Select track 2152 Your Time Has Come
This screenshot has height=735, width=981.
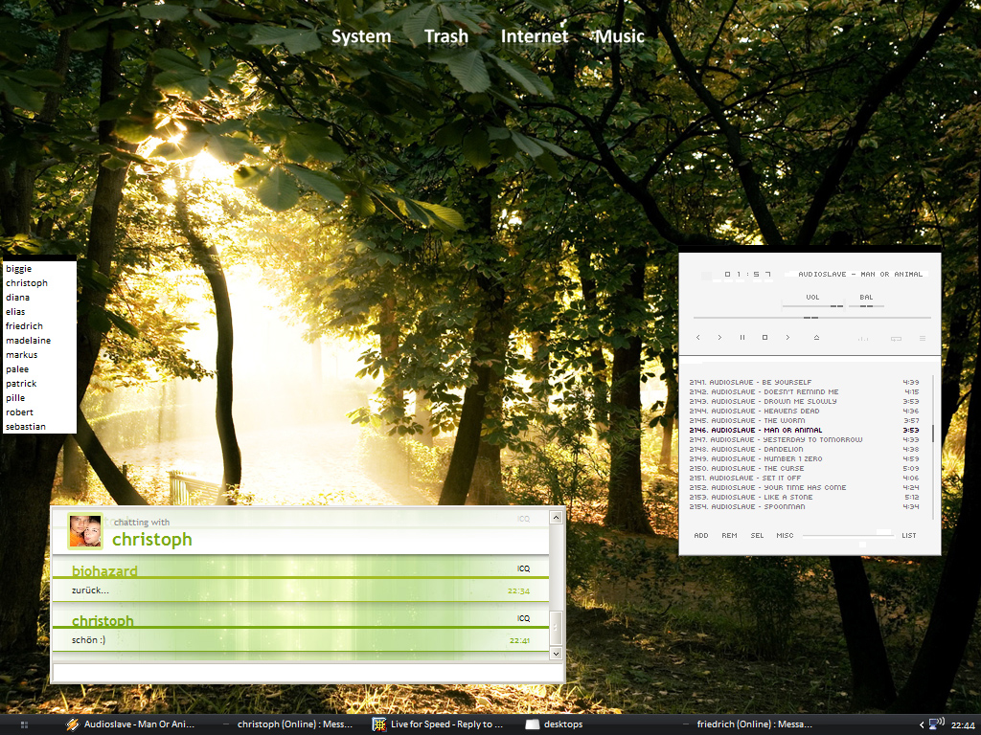tap(804, 487)
